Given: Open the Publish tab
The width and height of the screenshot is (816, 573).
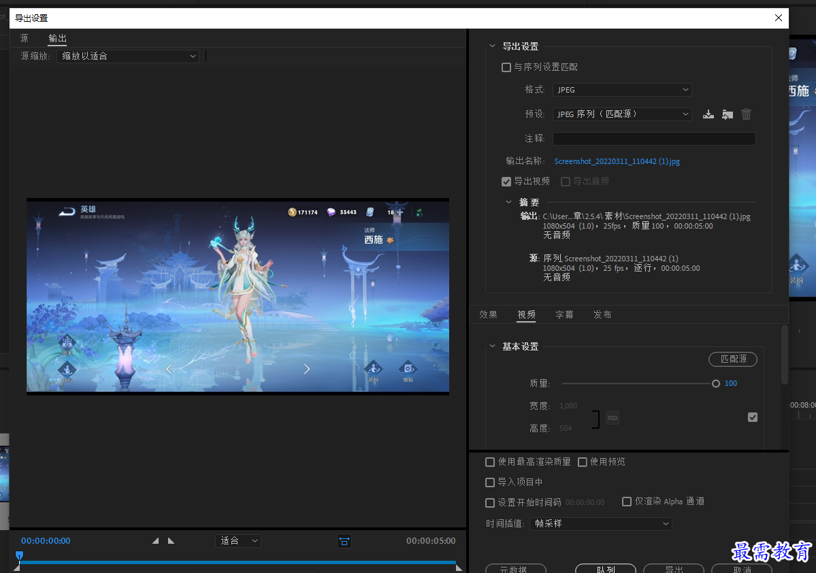Looking at the screenshot, I should pyautogui.click(x=602, y=314).
